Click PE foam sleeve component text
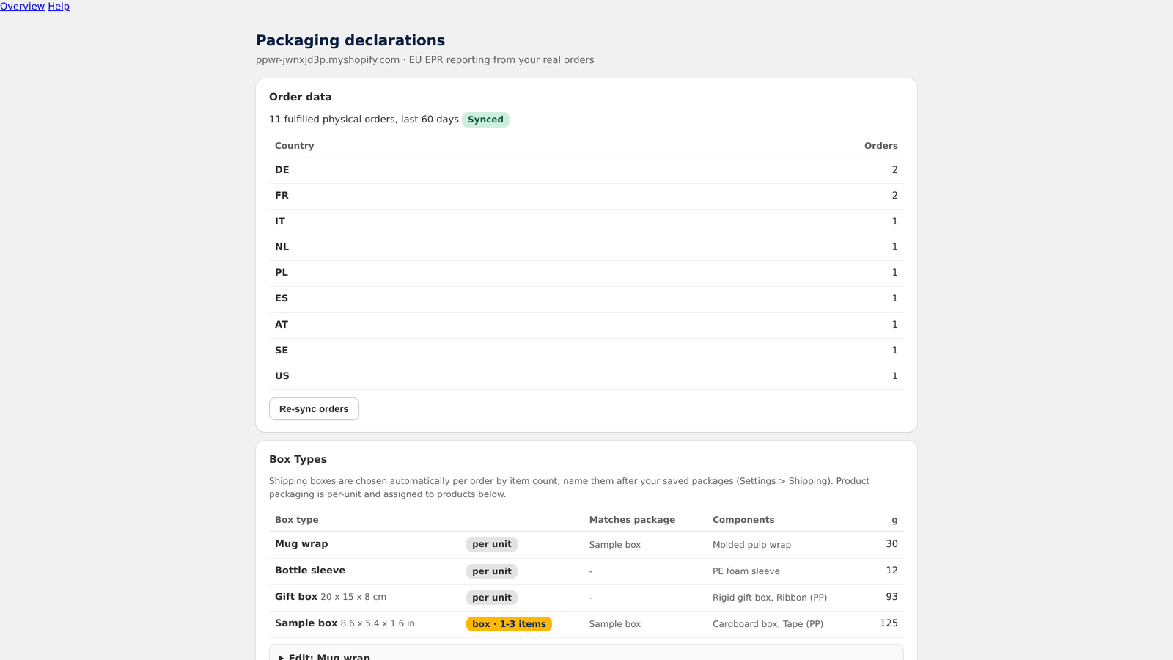The width and height of the screenshot is (1173, 660). [746, 571]
